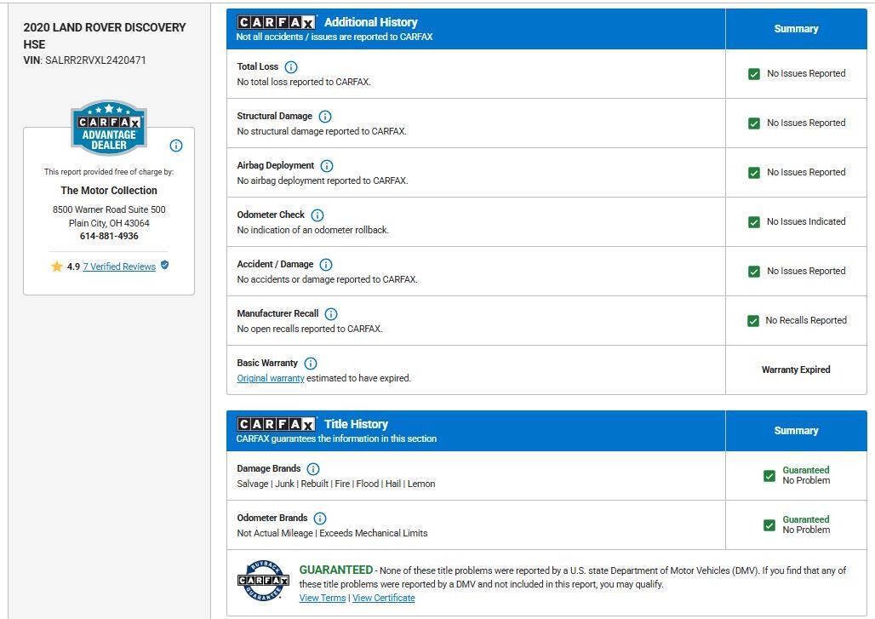This screenshot has width=875, height=619.
Task: Click the No Recalls Reported summary text
Action: coord(806,320)
